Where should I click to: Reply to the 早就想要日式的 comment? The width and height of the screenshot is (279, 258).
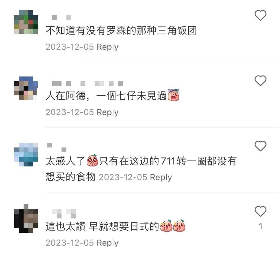pos(107,243)
